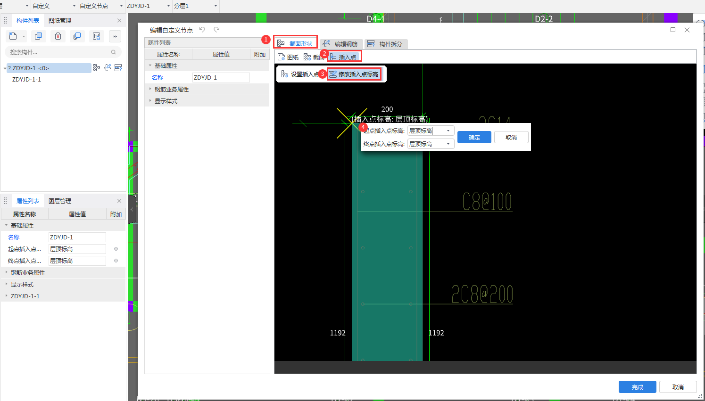Click the 附加 column header in lower panel

pos(116,214)
